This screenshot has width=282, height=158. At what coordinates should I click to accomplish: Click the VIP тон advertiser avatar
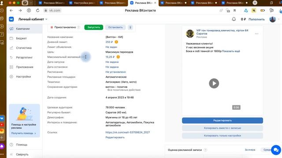tap(190, 34)
